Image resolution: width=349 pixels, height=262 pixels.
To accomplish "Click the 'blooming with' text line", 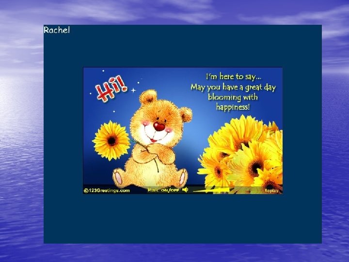I will click(x=233, y=98).
